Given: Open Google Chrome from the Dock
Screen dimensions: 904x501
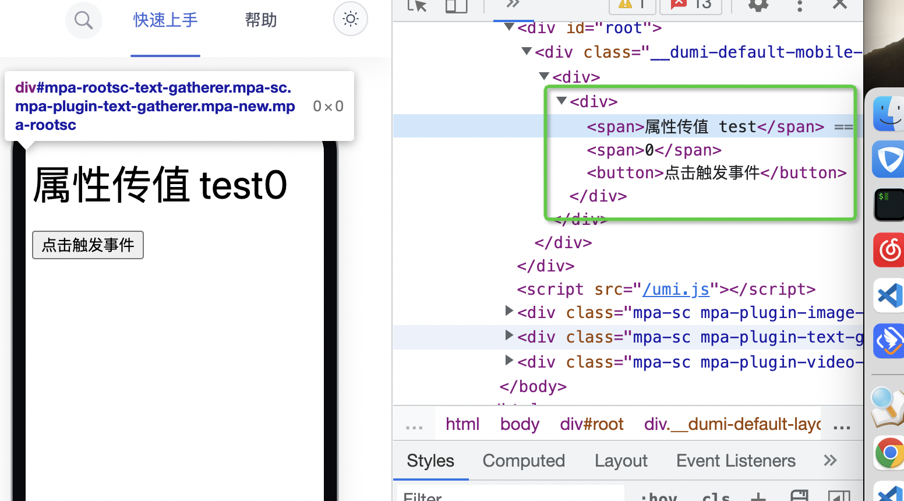Looking at the screenshot, I should pyautogui.click(x=889, y=453).
